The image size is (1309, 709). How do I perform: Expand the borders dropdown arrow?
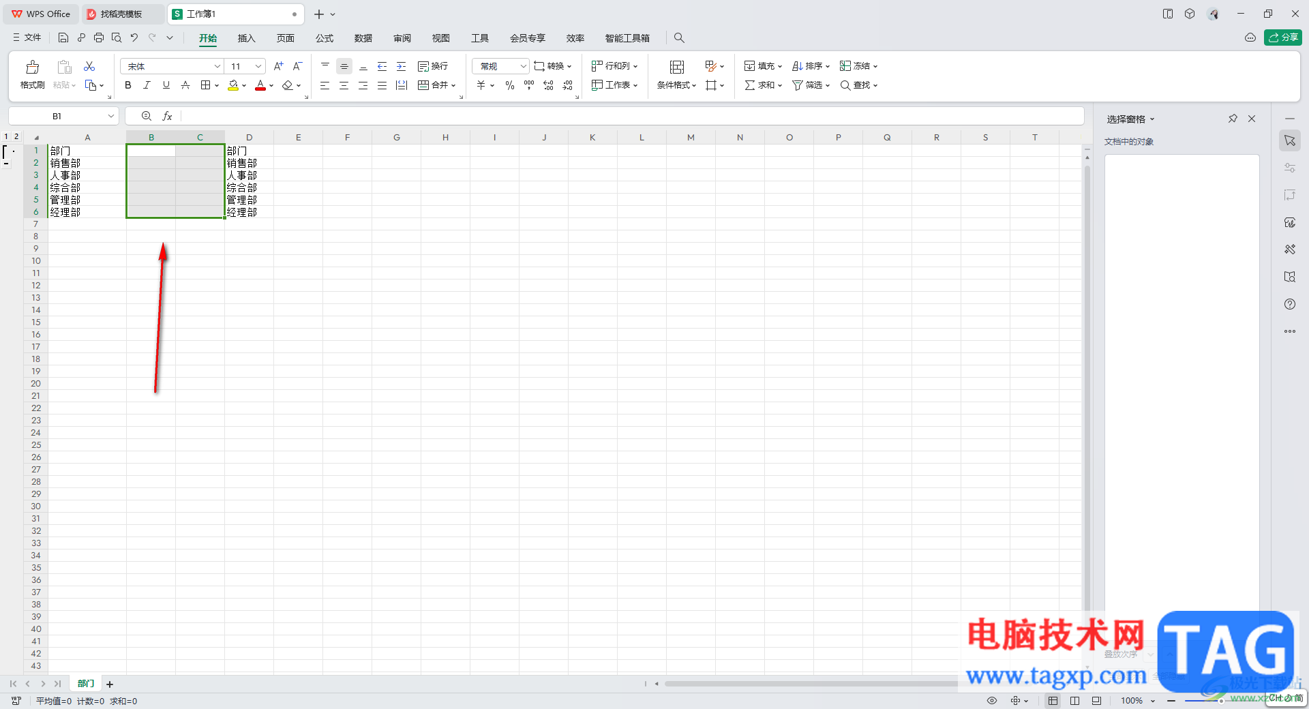[x=217, y=85]
